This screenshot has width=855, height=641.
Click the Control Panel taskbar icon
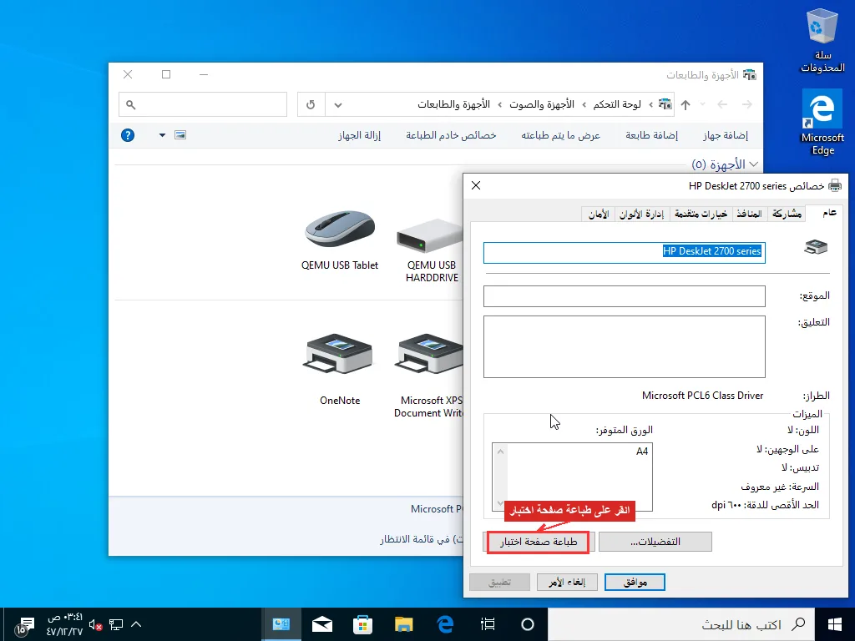point(281,624)
